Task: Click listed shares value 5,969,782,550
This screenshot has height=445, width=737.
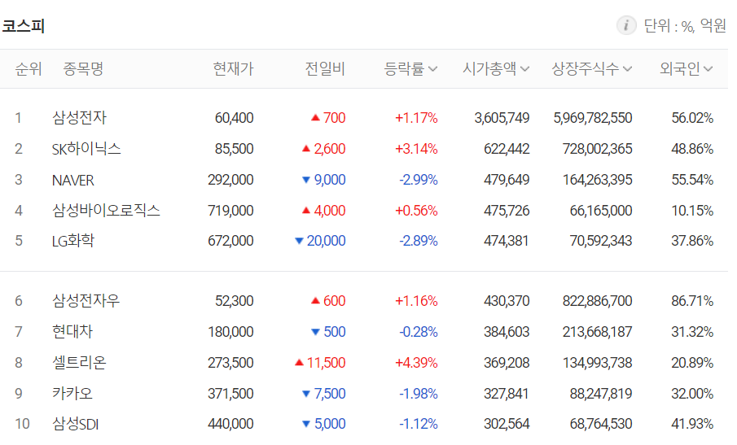Action: (x=593, y=118)
